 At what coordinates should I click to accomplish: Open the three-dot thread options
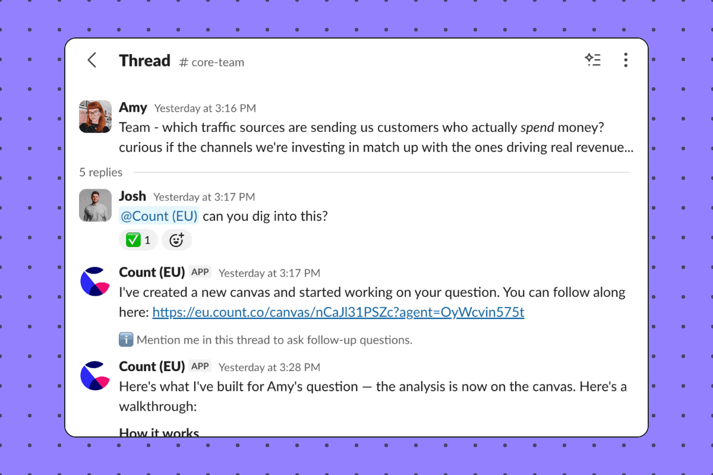pos(625,60)
